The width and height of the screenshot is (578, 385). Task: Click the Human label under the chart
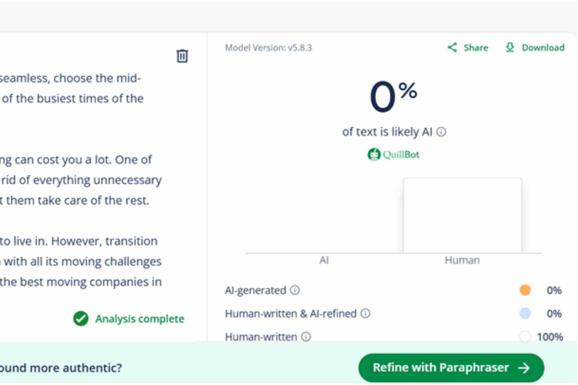click(x=462, y=260)
